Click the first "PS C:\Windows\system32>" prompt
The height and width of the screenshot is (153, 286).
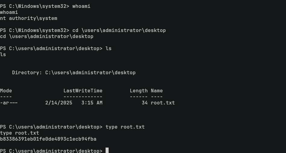pyautogui.click(x=34, y=6)
